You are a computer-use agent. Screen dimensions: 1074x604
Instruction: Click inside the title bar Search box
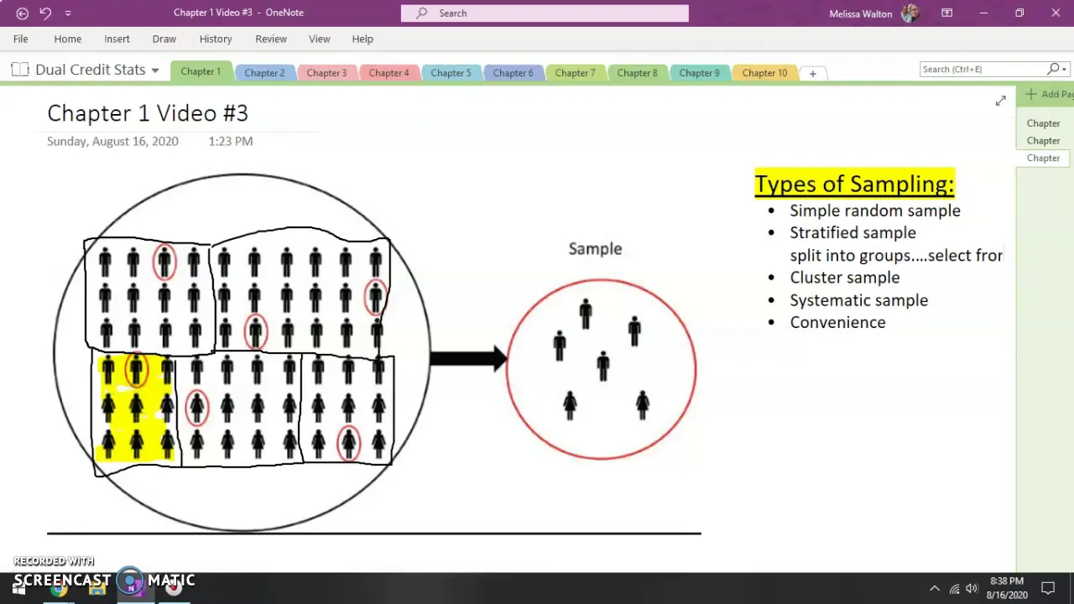tap(545, 13)
